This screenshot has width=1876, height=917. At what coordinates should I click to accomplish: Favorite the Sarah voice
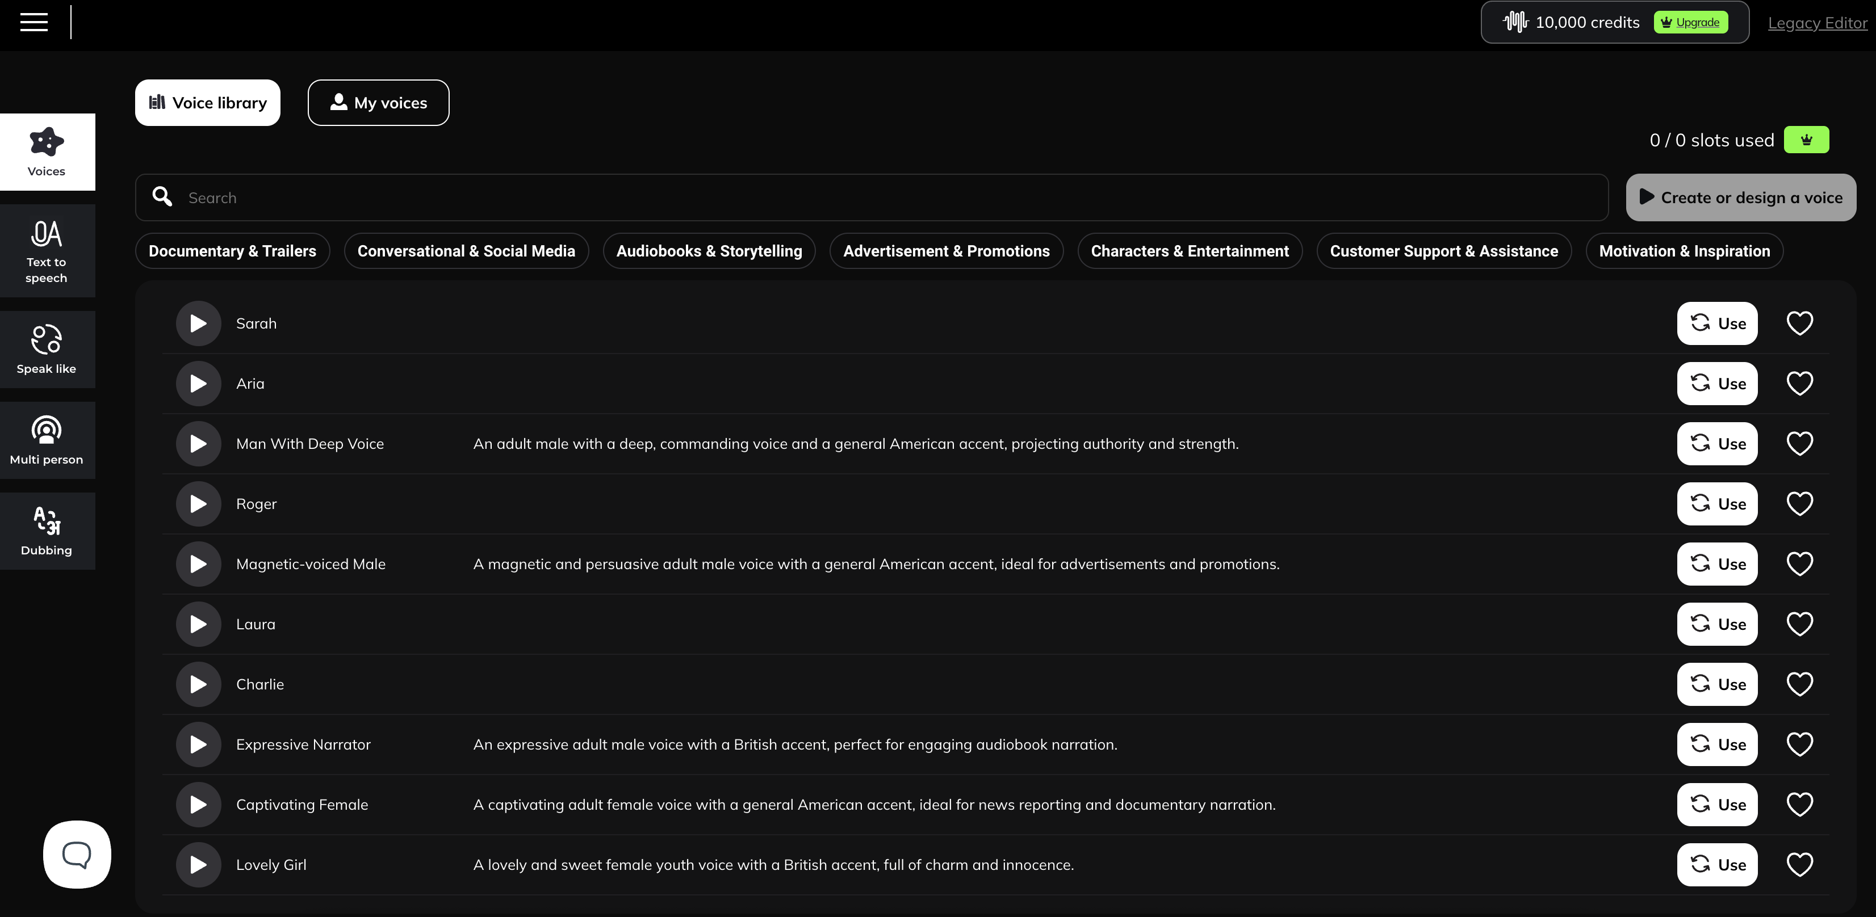click(1799, 322)
